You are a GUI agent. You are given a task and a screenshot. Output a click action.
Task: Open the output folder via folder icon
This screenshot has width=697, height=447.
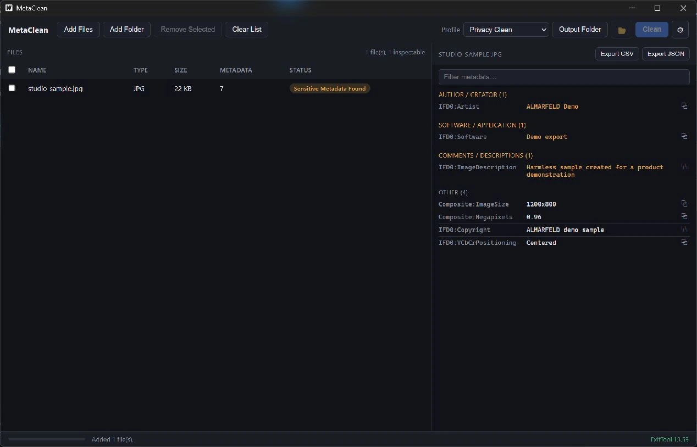[622, 30]
